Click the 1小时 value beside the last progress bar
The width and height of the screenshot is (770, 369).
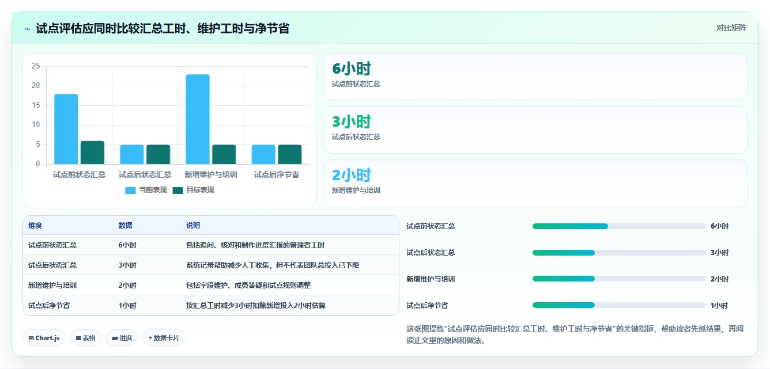(x=719, y=306)
